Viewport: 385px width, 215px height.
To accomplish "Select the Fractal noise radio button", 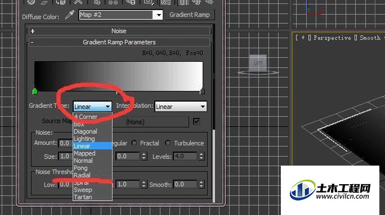I will click(134, 143).
